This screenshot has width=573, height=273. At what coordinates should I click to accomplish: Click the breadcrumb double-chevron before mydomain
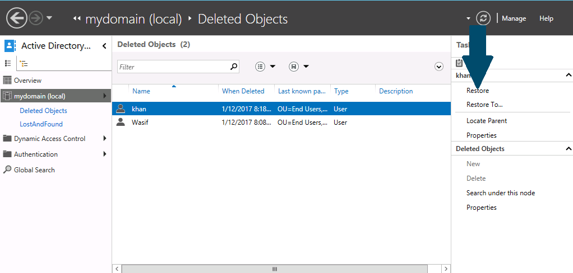pos(76,18)
